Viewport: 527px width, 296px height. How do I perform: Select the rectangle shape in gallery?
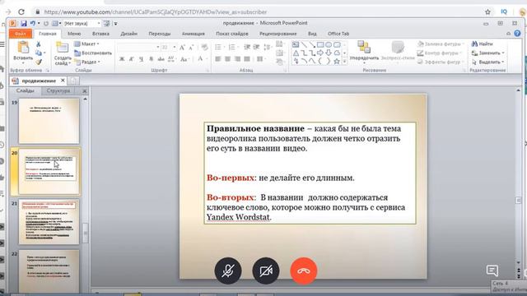pyautogui.click(x=320, y=44)
